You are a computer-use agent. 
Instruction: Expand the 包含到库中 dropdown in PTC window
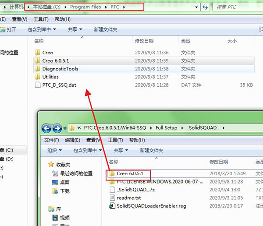click(x=54, y=29)
